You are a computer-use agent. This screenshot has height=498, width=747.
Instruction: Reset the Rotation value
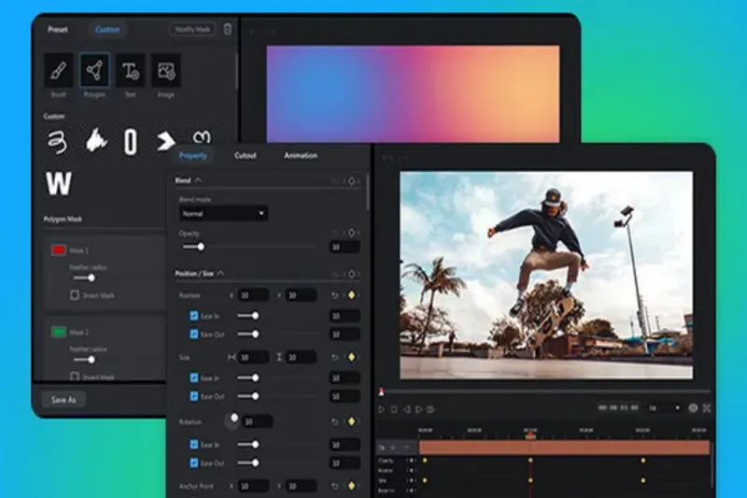tap(335, 421)
